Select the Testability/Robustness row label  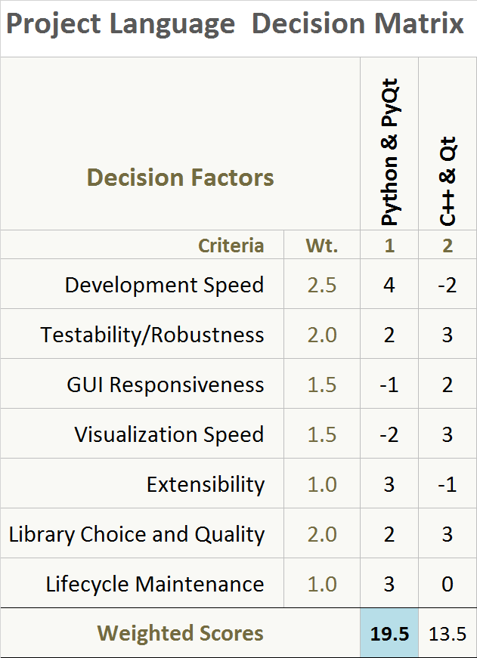[153, 335]
